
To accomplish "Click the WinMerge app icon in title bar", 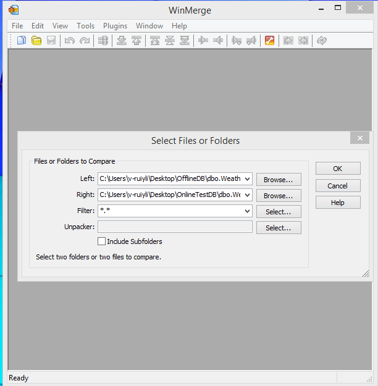I will [13, 10].
